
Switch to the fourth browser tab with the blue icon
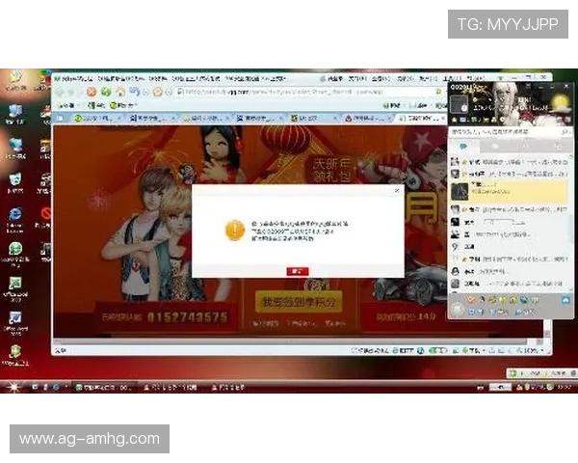point(259,118)
